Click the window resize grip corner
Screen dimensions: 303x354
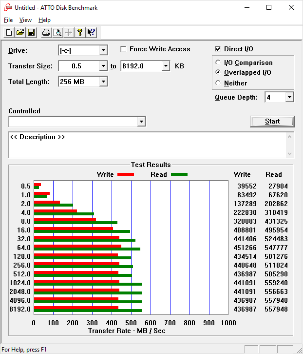click(x=299, y=350)
